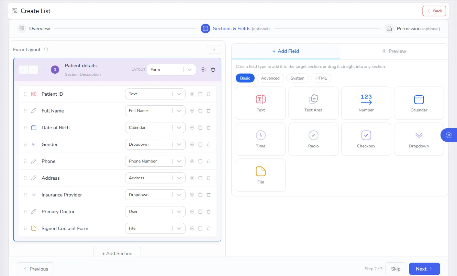Click the Form Layout info icon

(x=46, y=49)
